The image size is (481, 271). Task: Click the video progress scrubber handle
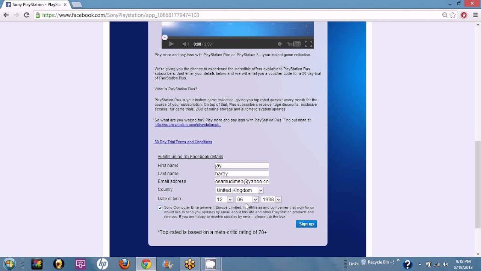(x=165, y=37)
